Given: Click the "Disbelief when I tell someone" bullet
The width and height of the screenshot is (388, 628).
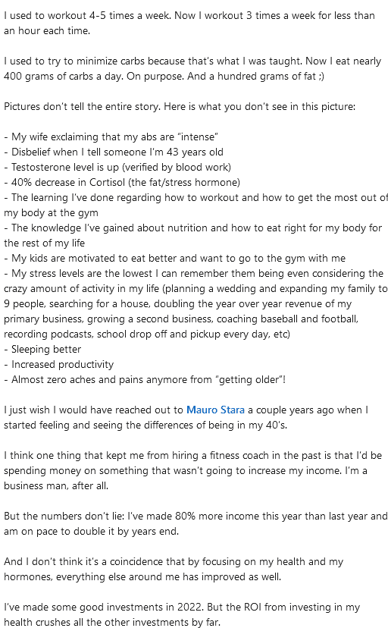Looking at the screenshot, I should pos(114,152).
